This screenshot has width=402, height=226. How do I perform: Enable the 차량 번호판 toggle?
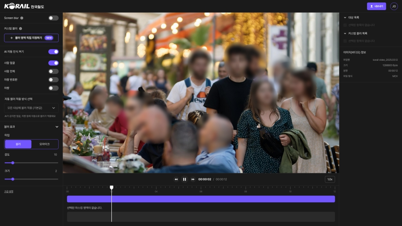(53, 80)
